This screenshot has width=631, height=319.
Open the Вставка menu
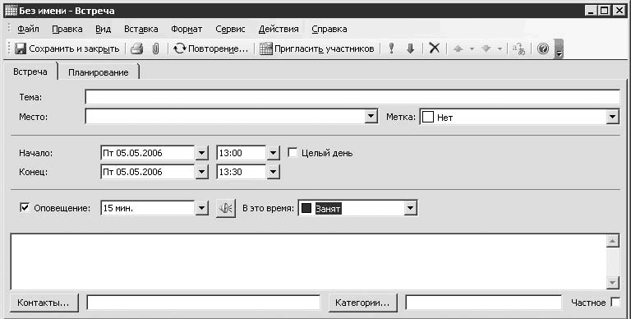tap(140, 29)
